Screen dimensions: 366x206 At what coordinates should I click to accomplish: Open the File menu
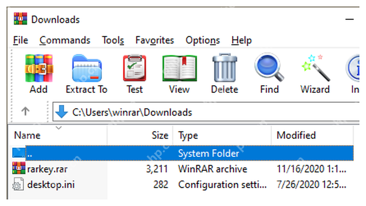[21, 40]
